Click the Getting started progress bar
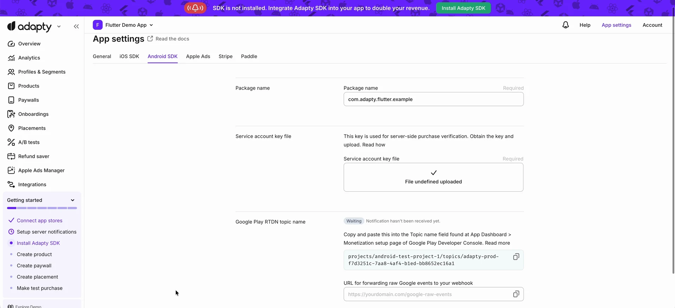The height and width of the screenshot is (308, 675). tap(42, 208)
